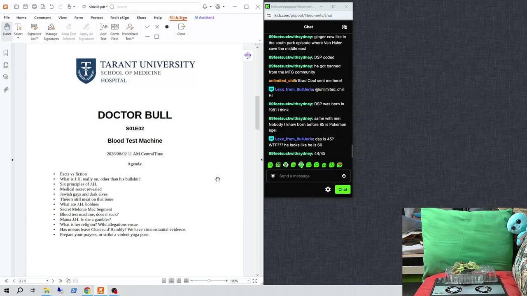The height and width of the screenshot is (296, 527).
Task: Open the chat users list icon
Action: click(x=344, y=27)
